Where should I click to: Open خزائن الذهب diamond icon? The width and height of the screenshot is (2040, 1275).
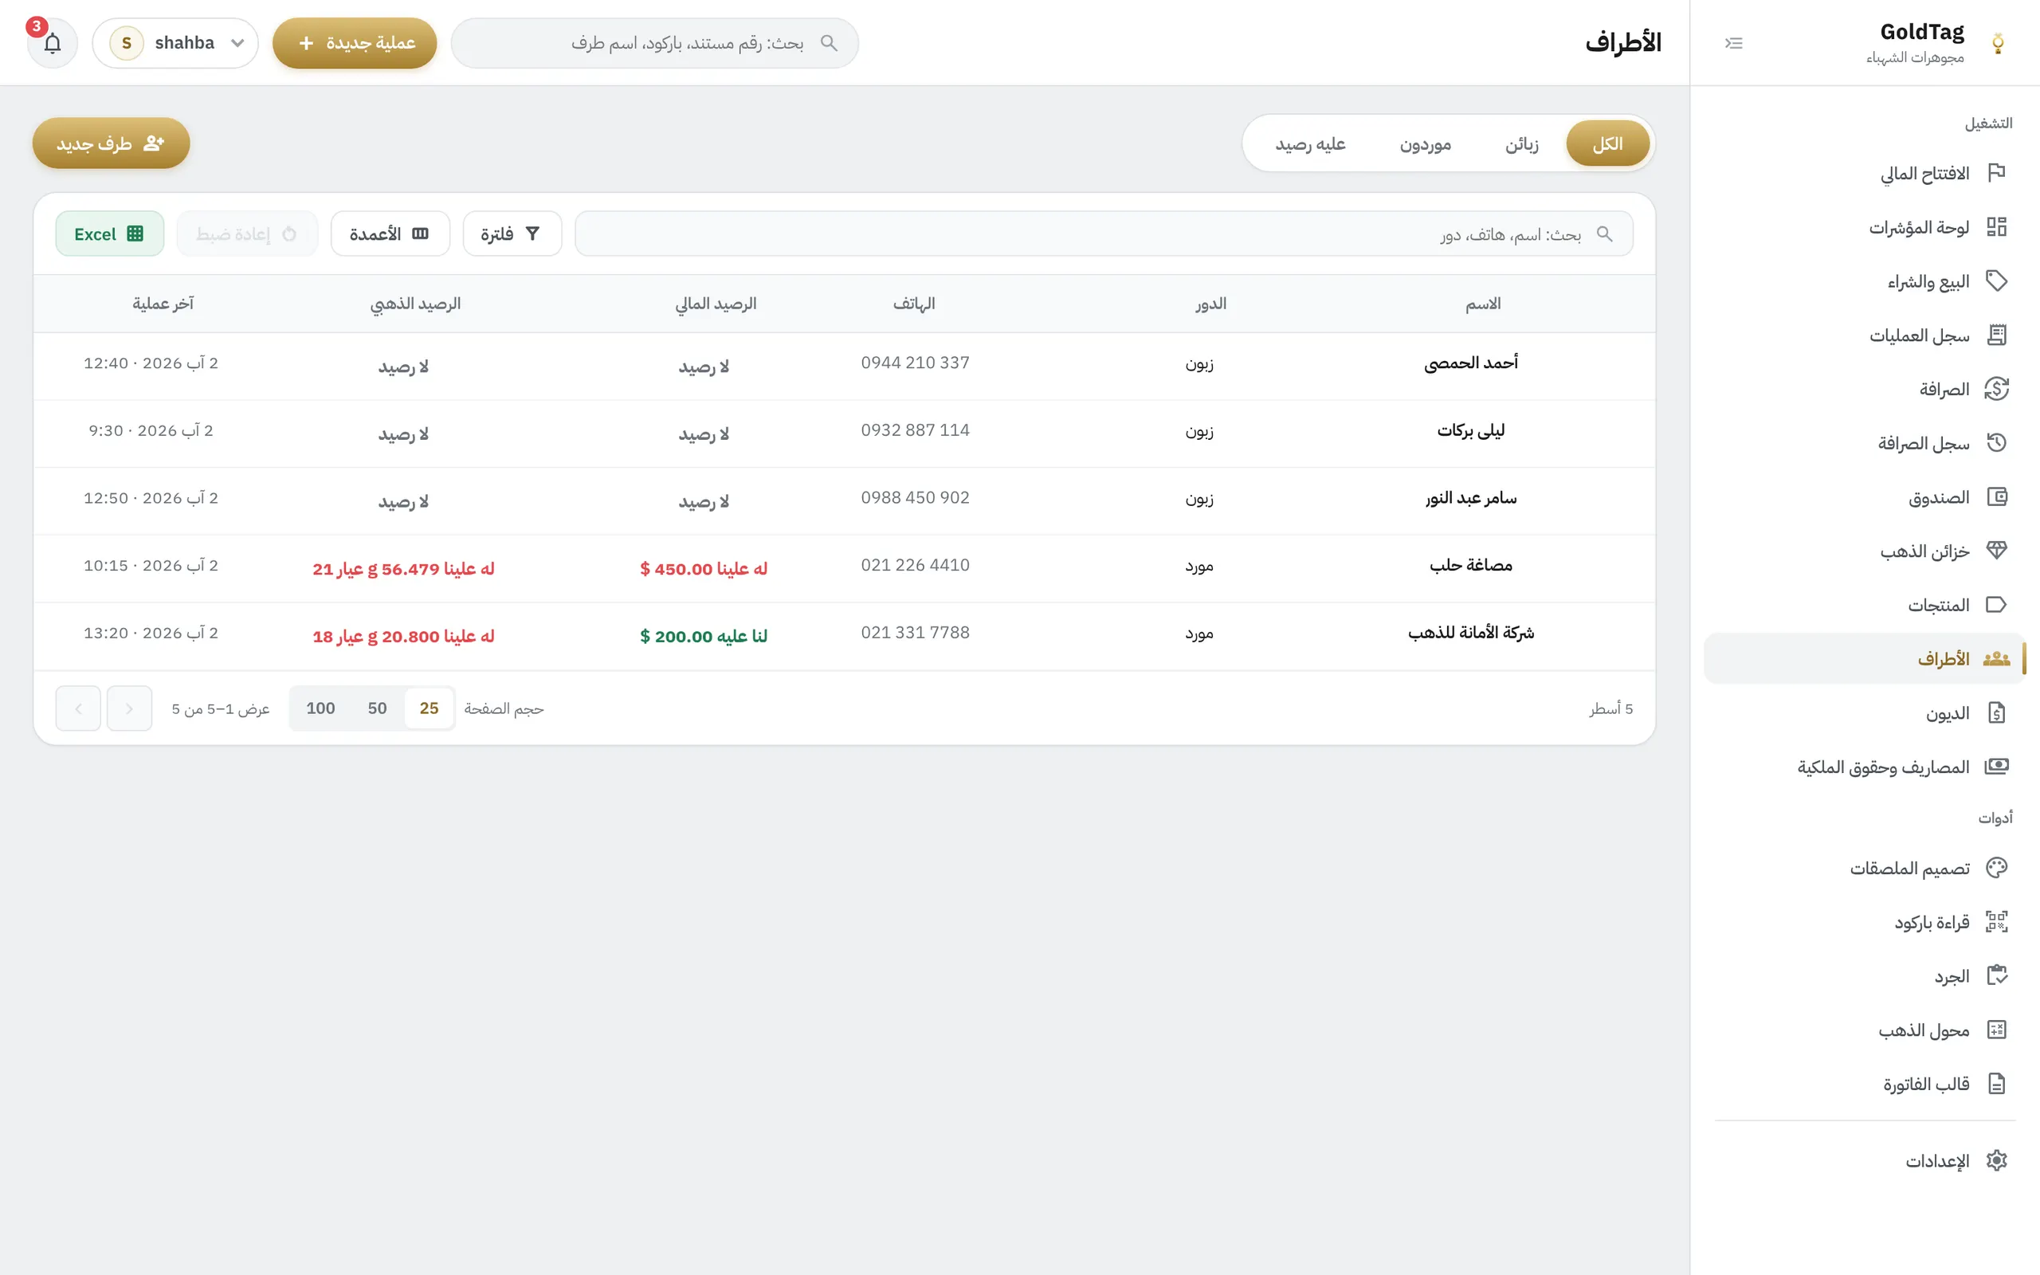click(1996, 551)
